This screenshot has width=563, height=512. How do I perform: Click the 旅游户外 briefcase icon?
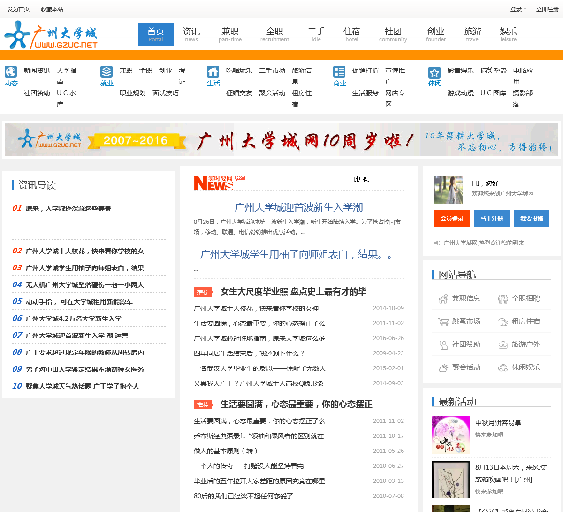pyautogui.click(x=503, y=345)
